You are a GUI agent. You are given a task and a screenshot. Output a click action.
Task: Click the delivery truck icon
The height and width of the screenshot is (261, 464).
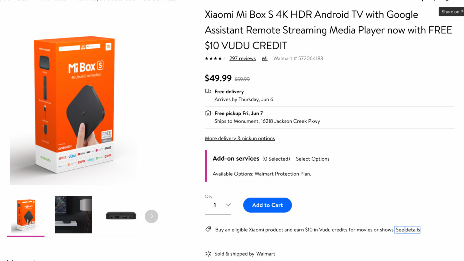(x=208, y=91)
